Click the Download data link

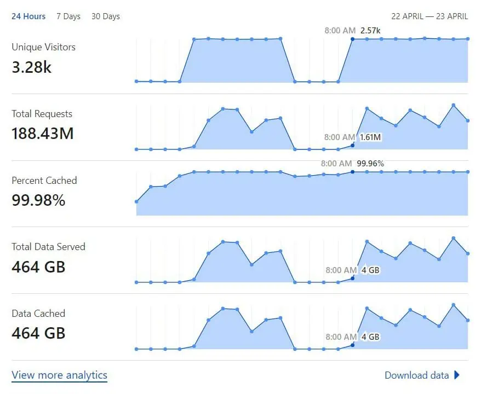(x=416, y=375)
